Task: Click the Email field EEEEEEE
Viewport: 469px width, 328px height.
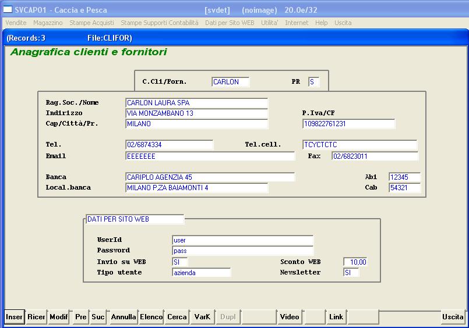Action: [x=210, y=156]
